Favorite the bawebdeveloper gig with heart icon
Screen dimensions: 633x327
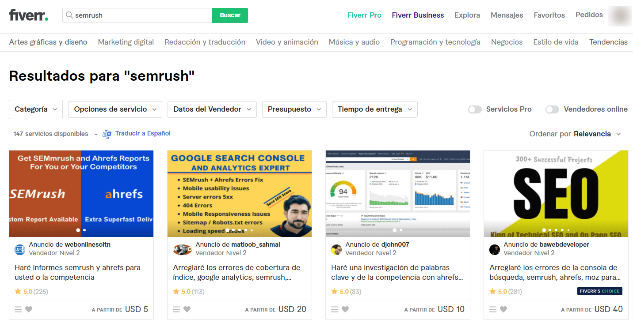503,309
